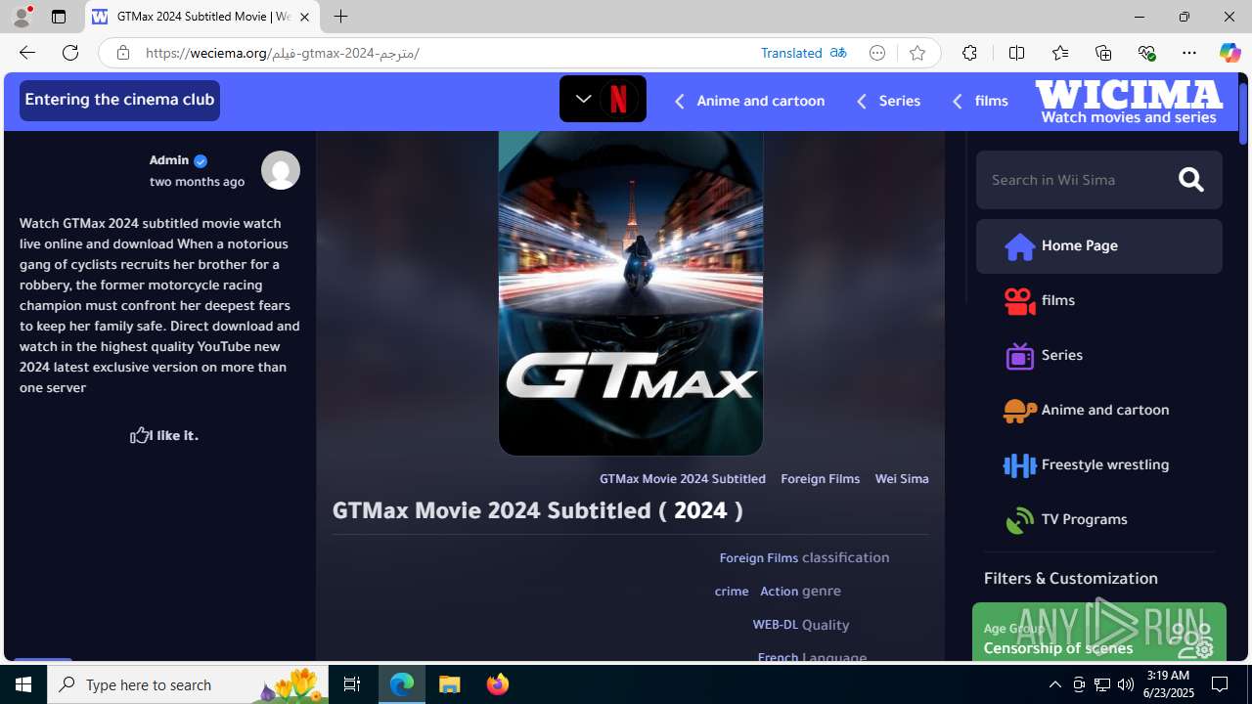Expand the Netflix dropdown arrow
Screen dimensions: 1252x704
[x=583, y=99]
